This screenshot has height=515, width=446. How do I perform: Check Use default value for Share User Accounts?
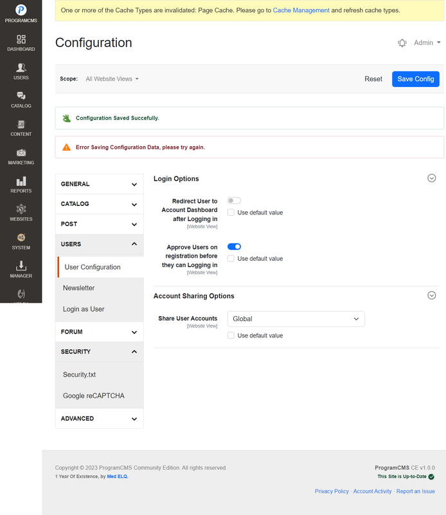(x=231, y=335)
